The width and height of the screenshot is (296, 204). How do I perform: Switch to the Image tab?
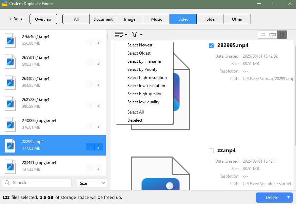pos(130,19)
